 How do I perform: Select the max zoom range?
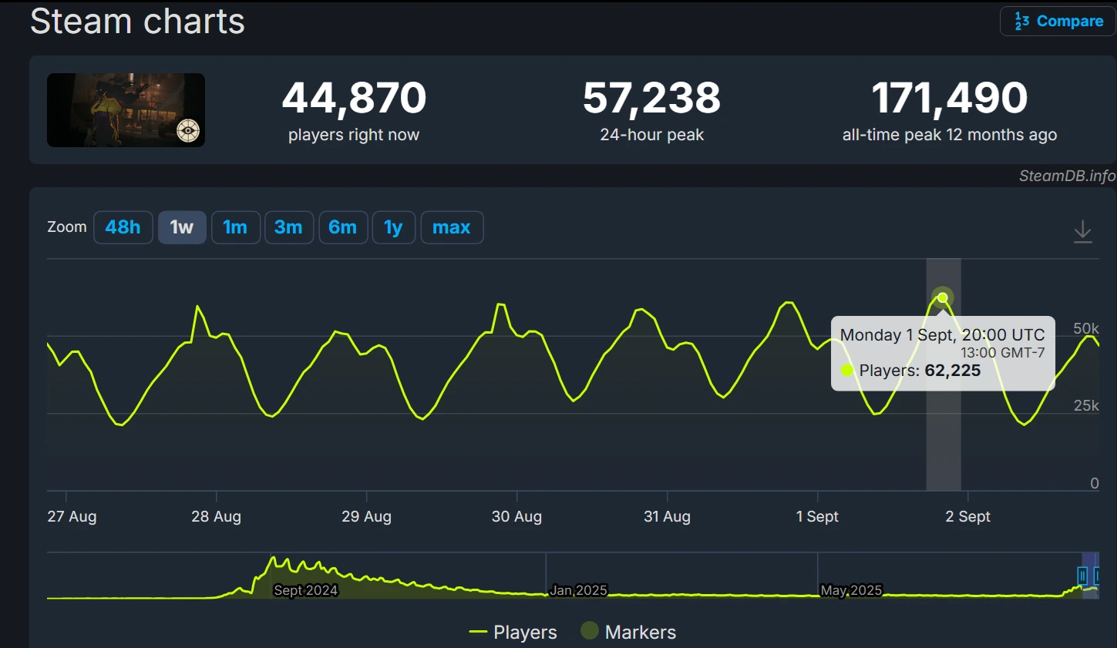pyautogui.click(x=452, y=227)
